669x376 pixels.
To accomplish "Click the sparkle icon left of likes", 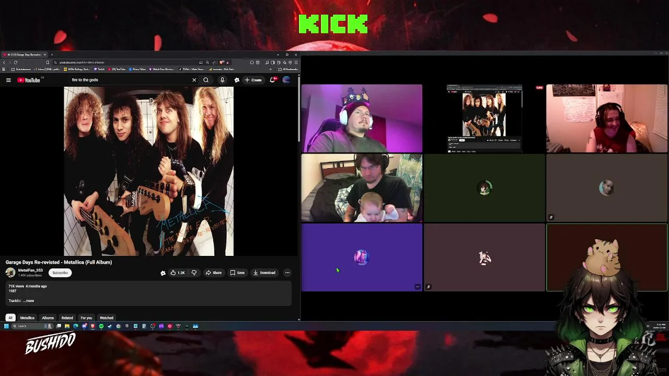I will [x=163, y=273].
